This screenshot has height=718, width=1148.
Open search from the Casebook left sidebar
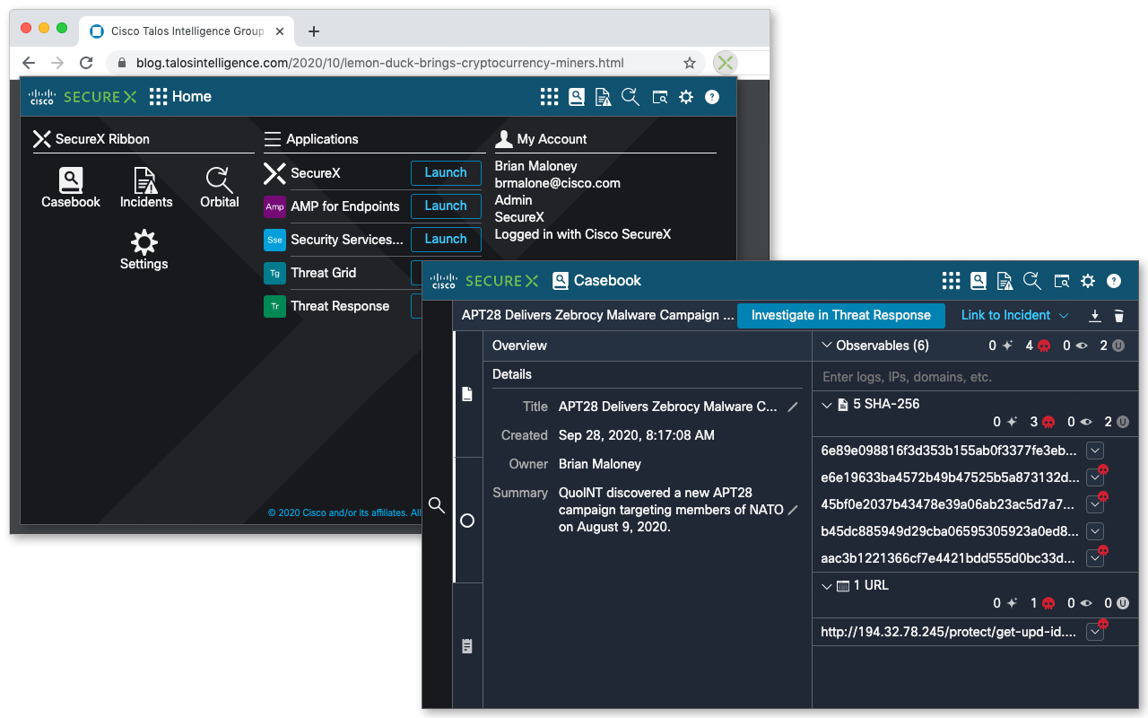(x=437, y=505)
